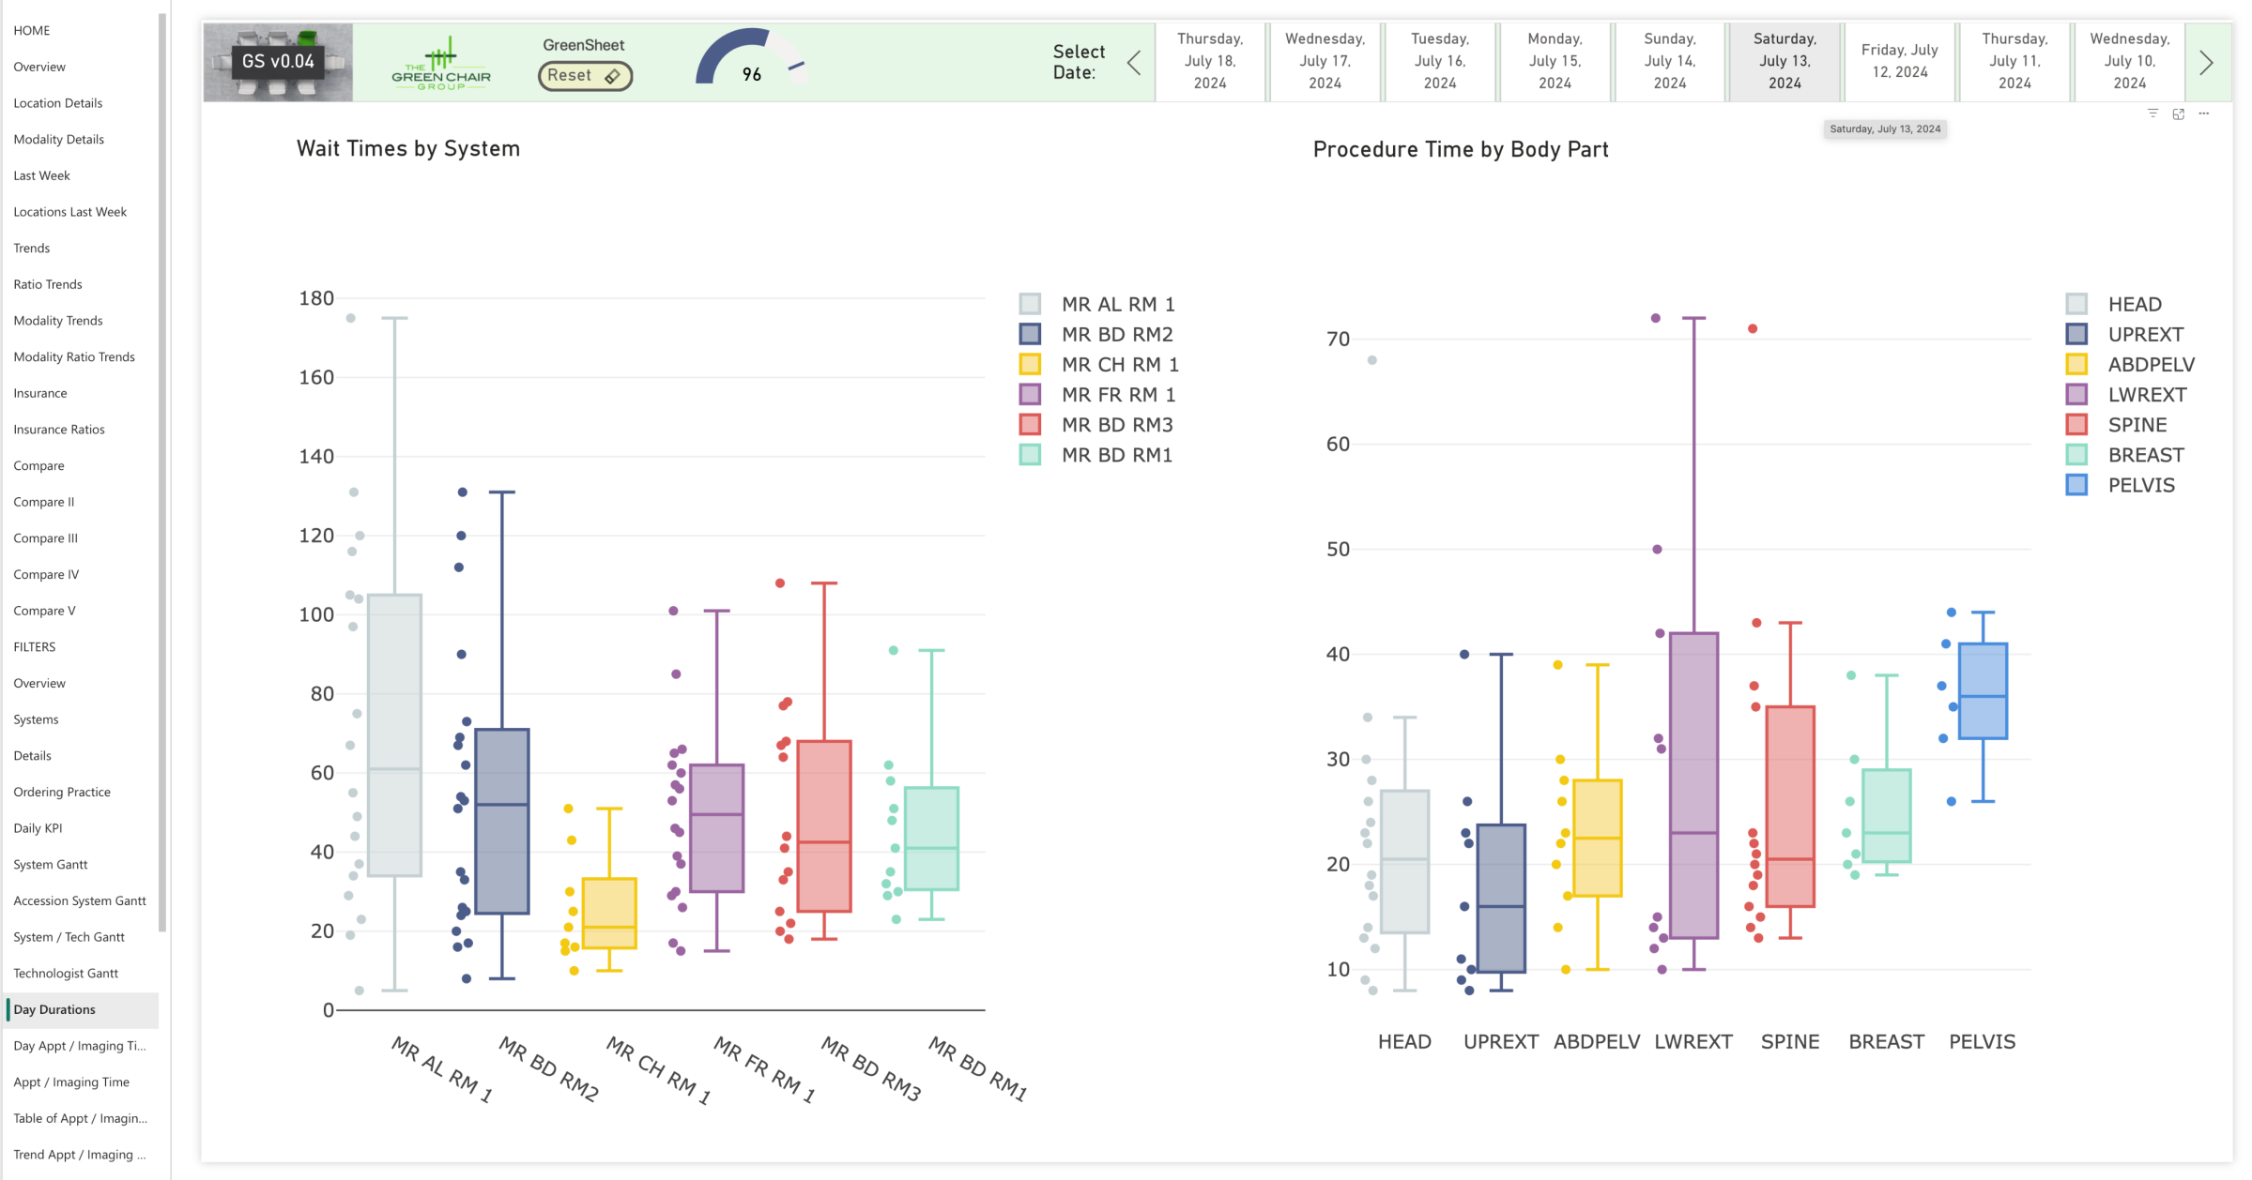Click the Green Chair Group logo
The height and width of the screenshot is (1180, 2252).
coord(440,64)
